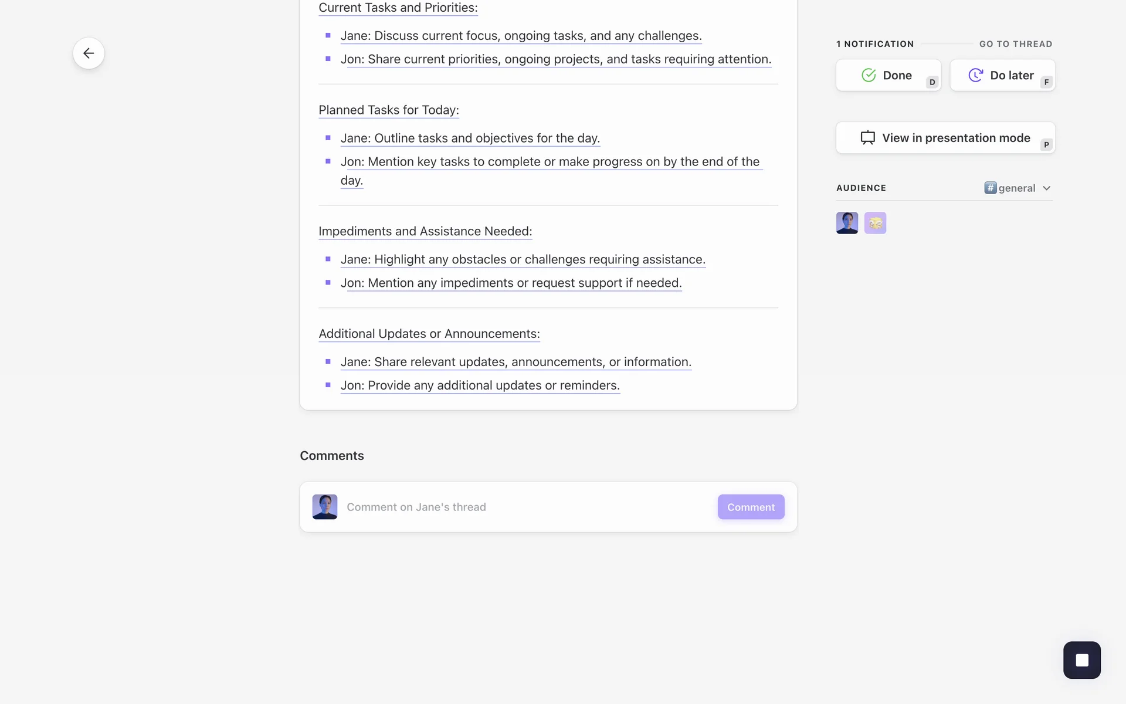Click the Comments section heading
Image resolution: width=1126 pixels, height=704 pixels.
pos(331,456)
